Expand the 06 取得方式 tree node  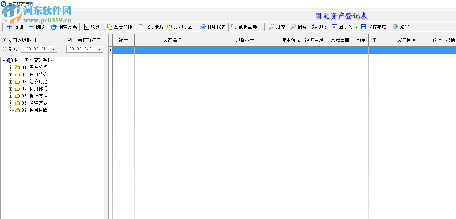pyautogui.click(x=11, y=103)
